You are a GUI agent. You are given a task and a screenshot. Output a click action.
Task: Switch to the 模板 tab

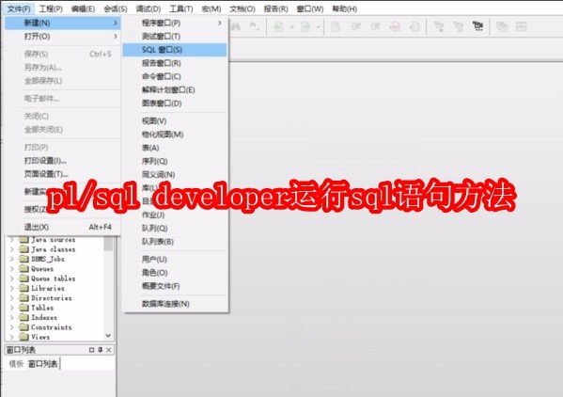tap(16, 363)
